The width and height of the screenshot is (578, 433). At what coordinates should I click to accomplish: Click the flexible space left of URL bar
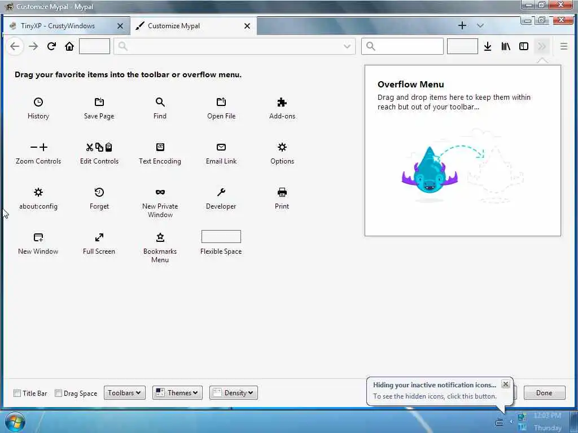click(94, 46)
